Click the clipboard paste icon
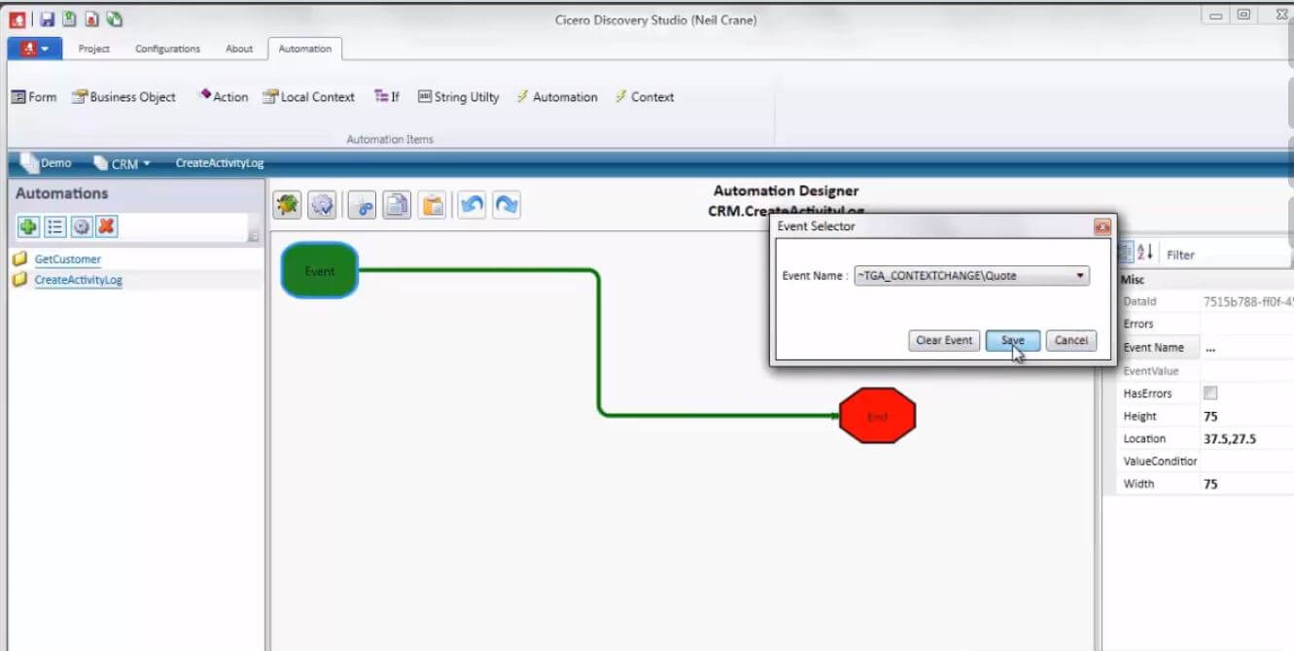 [433, 205]
